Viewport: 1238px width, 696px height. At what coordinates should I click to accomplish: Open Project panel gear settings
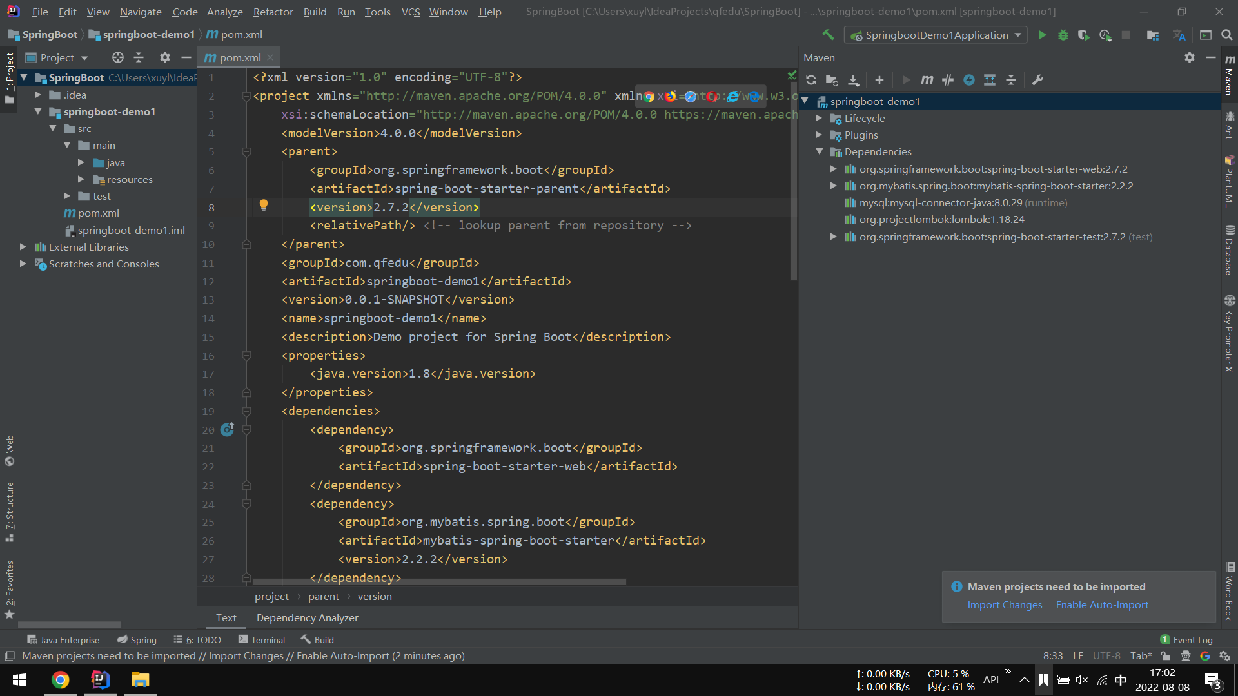pos(165,57)
